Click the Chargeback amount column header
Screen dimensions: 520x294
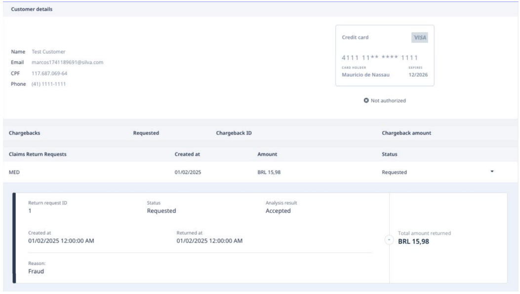[x=406, y=133]
